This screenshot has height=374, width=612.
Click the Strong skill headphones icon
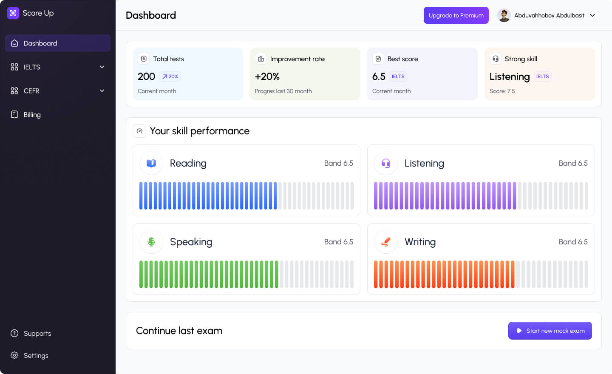496,59
